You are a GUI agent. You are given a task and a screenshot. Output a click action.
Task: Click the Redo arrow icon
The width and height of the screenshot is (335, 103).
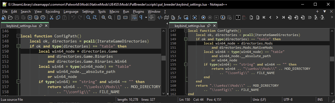coord(80,17)
